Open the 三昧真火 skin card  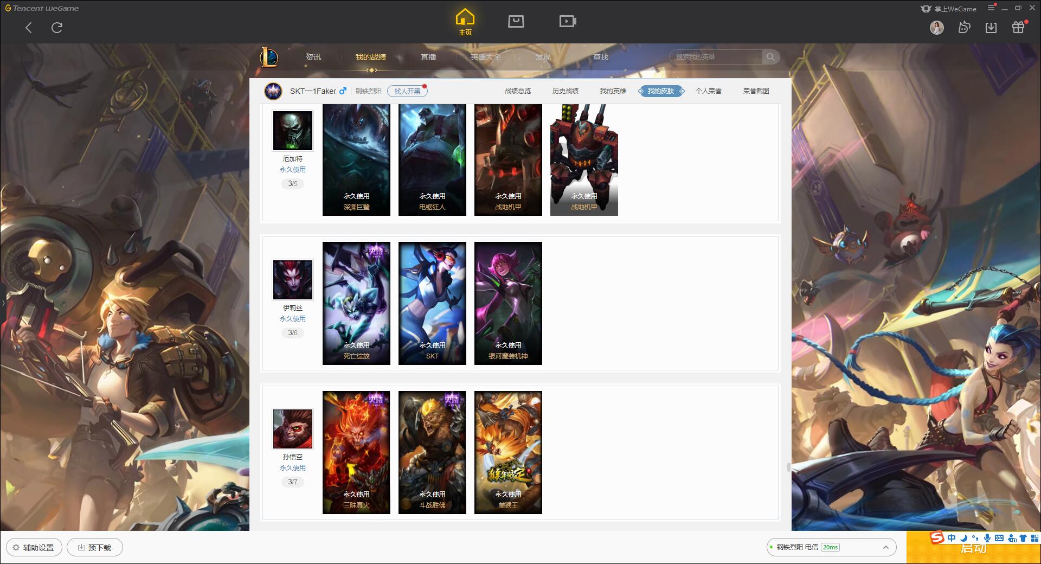pos(356,452)
